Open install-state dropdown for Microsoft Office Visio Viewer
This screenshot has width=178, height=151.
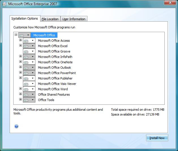point(29,84)
